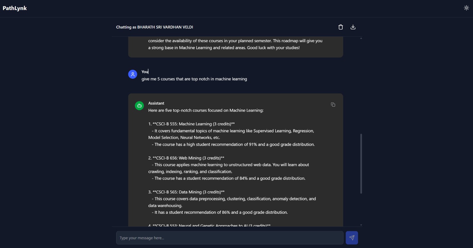Click the user's machine learning question text
Screen dimensions: 473x248
pos(194,79)
